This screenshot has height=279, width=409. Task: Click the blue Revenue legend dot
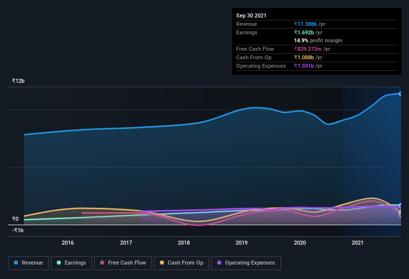coord(16,263)
